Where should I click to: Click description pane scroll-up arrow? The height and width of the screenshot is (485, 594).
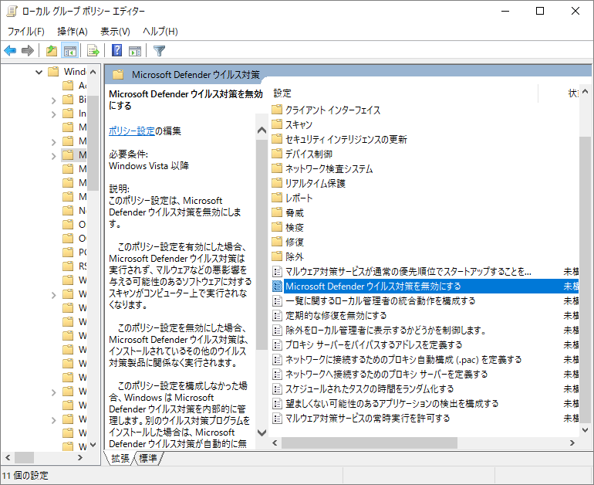(262, 131)
